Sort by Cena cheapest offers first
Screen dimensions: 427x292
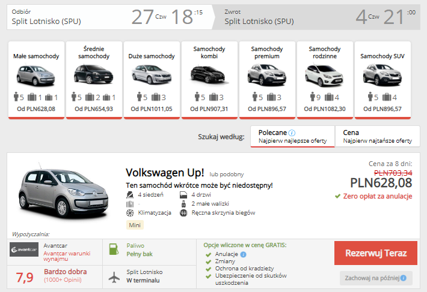[378, 137]
